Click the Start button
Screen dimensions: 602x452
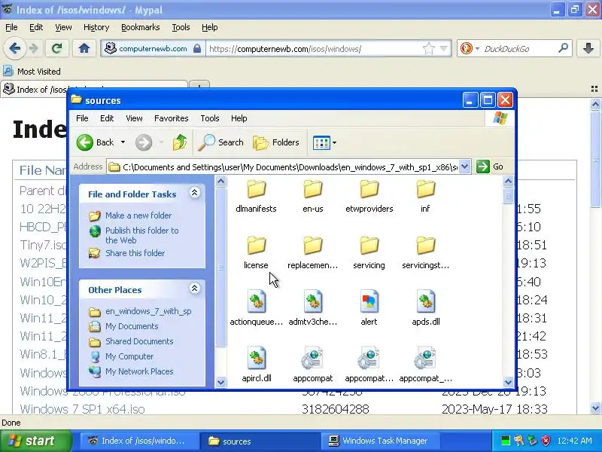[x=35, y=441]
